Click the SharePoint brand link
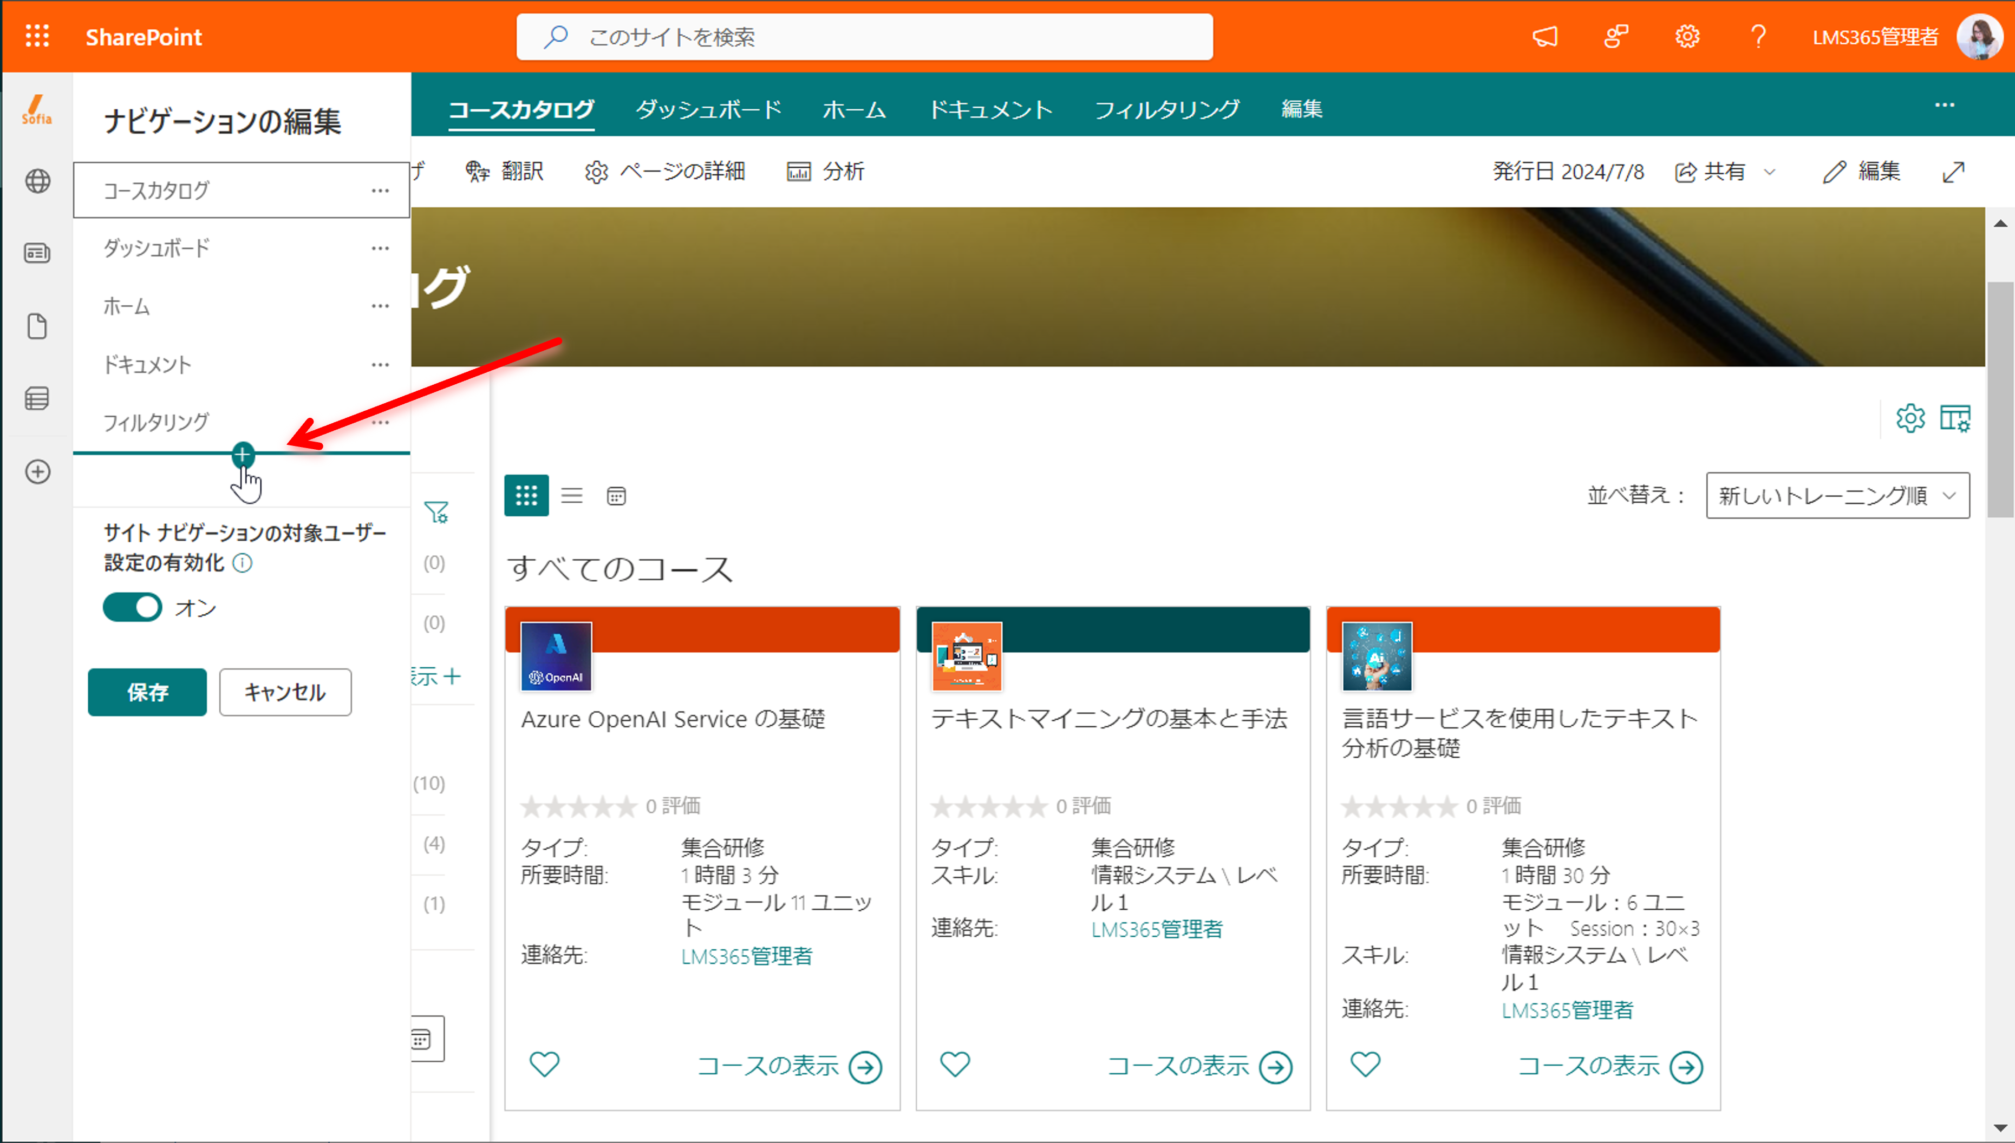 click(x=144, y=37)
